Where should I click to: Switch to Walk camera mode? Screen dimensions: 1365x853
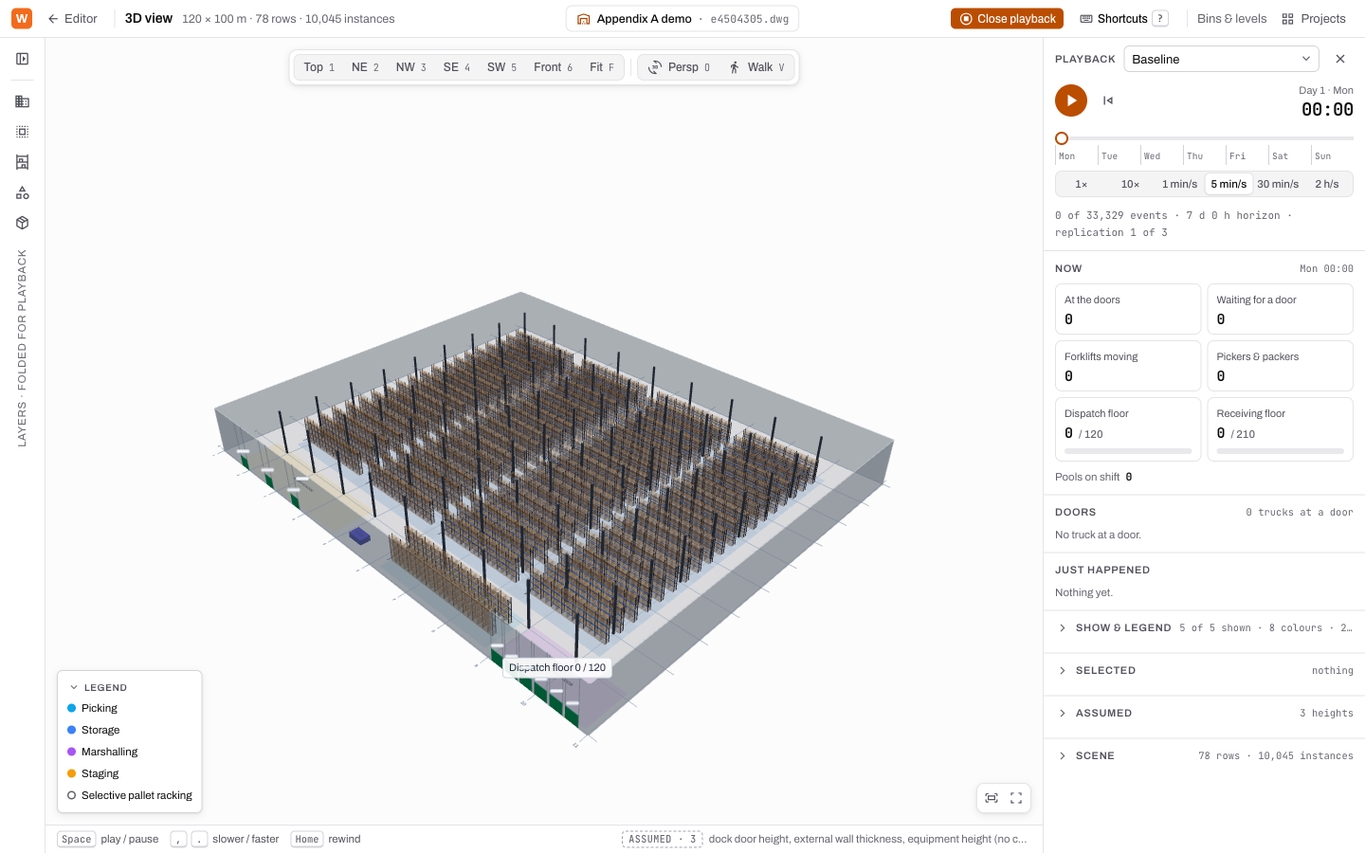(756, 67)
